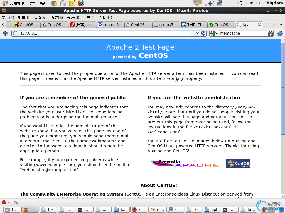Click 'If you are the website administrator:' heading
Screen dimensions: 285x213
tap(194, 98)
